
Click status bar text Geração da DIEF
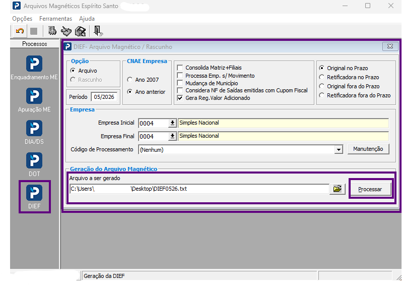(104, 276)
